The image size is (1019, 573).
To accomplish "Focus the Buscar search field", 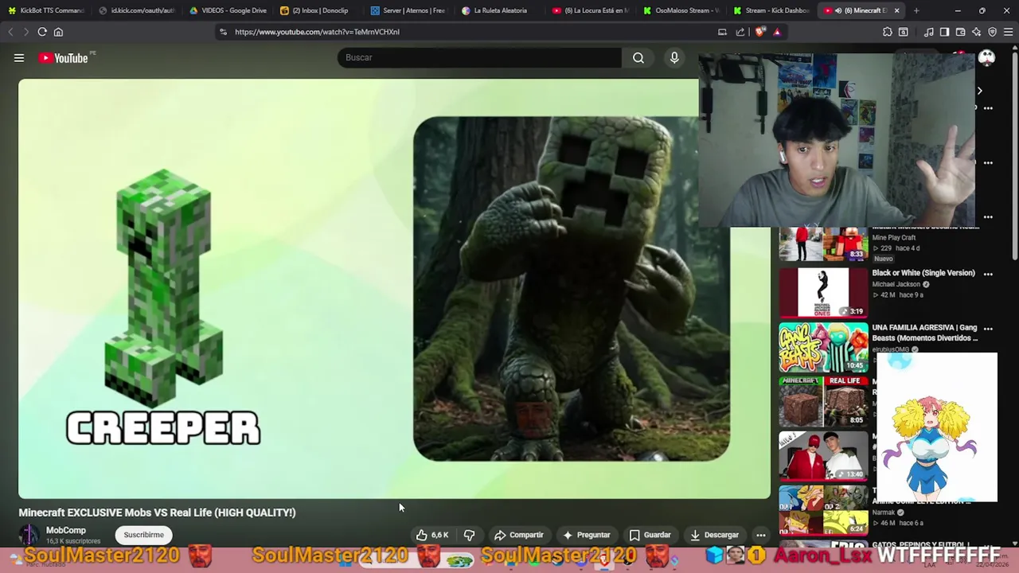I will pos(480,57).
